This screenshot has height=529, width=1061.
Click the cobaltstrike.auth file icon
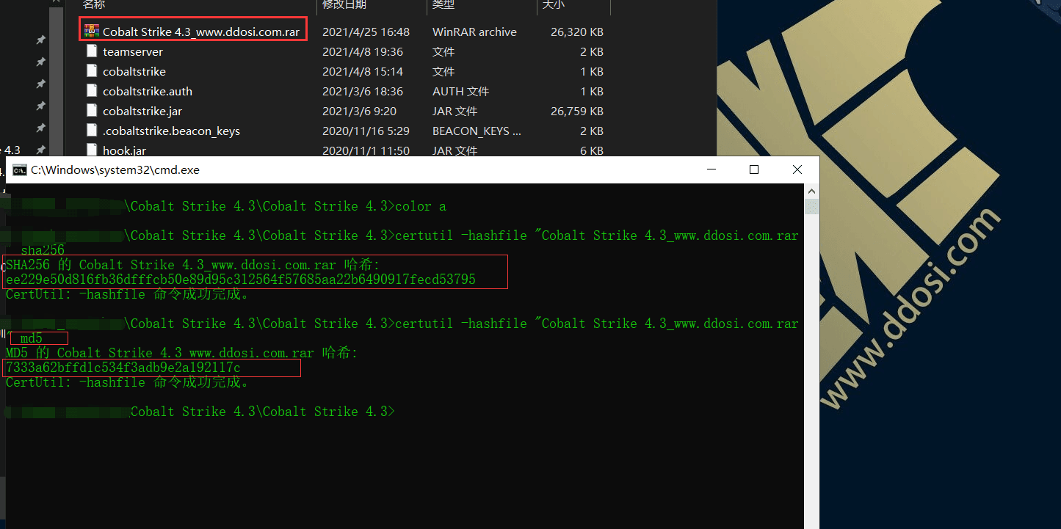(92, 91)
